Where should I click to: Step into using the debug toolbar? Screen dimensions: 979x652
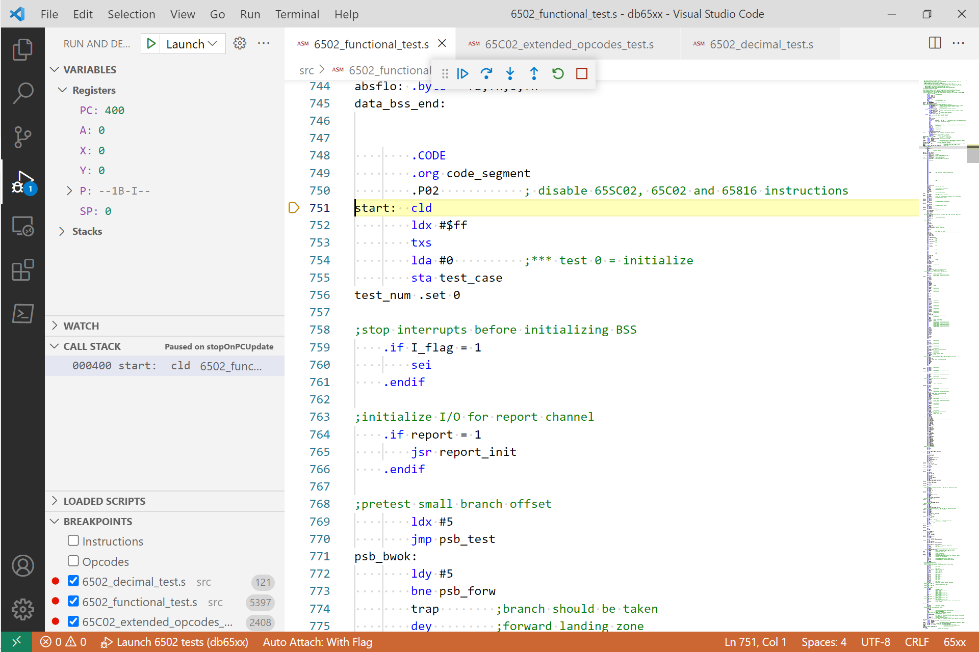[510, 74]
